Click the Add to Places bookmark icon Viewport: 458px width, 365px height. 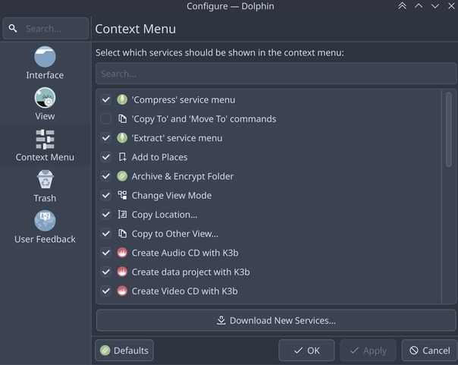pyautogui.click(x=123, y=157)
